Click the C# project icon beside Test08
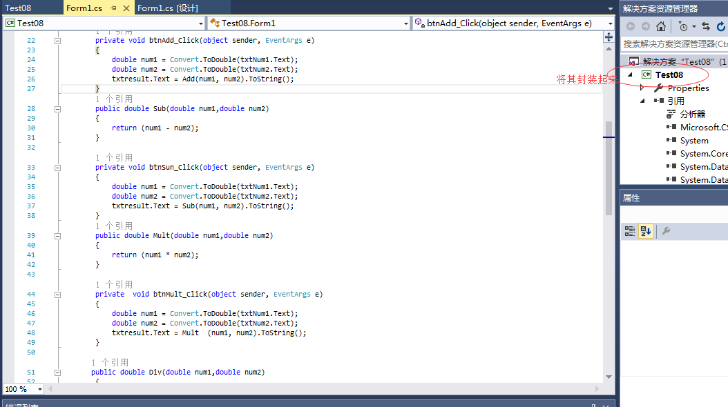The width and height of the screenshot is (728, 407). [x=646, y=75]
